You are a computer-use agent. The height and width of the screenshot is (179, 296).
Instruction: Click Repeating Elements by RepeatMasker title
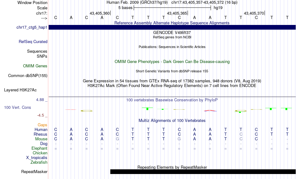point(172,167)
